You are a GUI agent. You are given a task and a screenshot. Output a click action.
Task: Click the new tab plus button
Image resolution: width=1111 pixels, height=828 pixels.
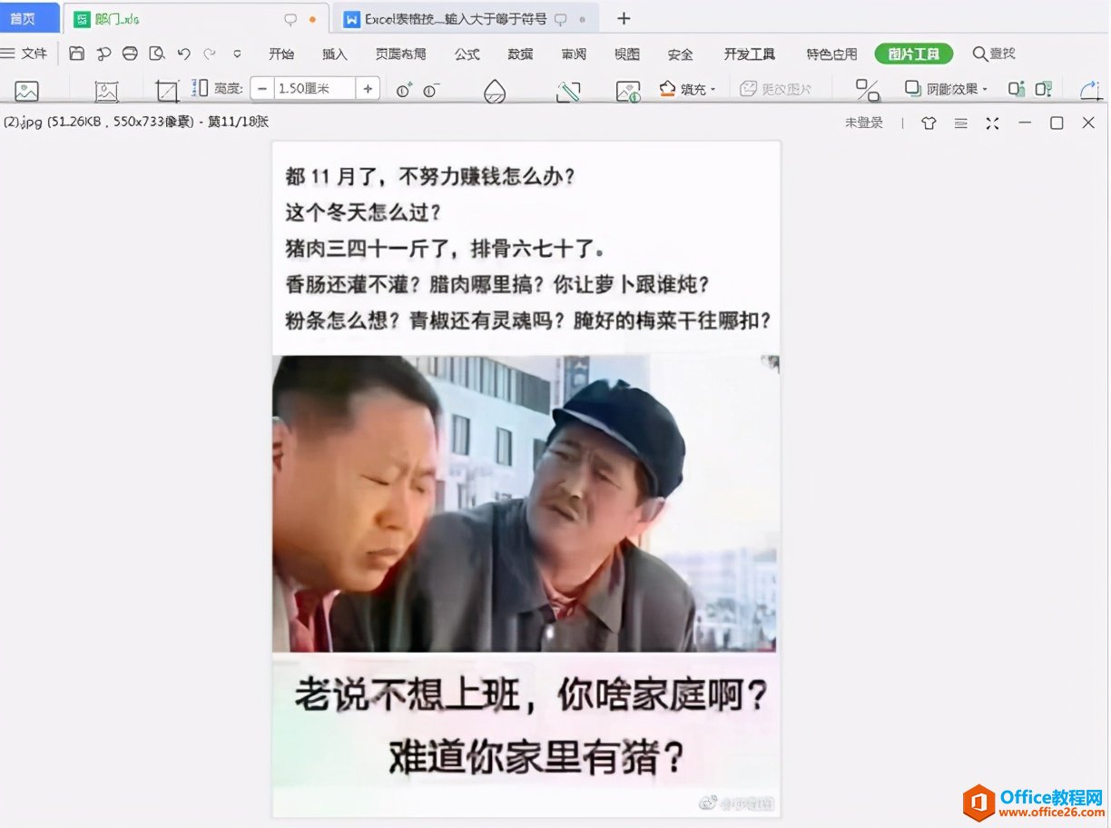pyautogui.click(x=624, y=18)
